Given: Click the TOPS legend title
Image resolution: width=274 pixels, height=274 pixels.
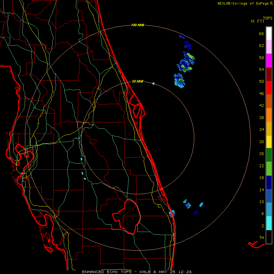Looking at the screenshot, I should (x=268, y=18).
